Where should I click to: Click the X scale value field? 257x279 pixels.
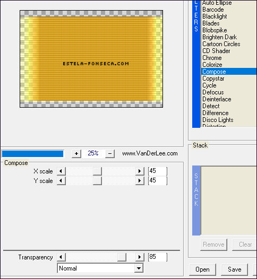(158, 171)
